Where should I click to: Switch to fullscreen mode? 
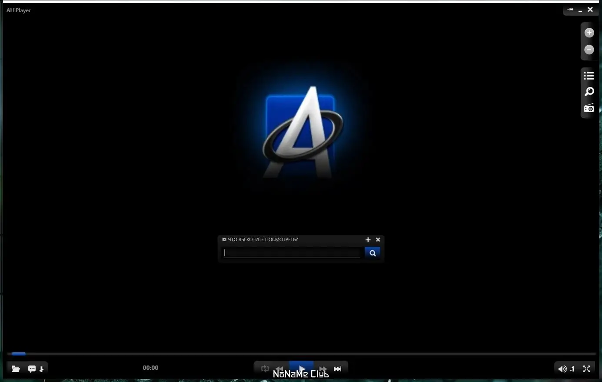pos(586,369)
